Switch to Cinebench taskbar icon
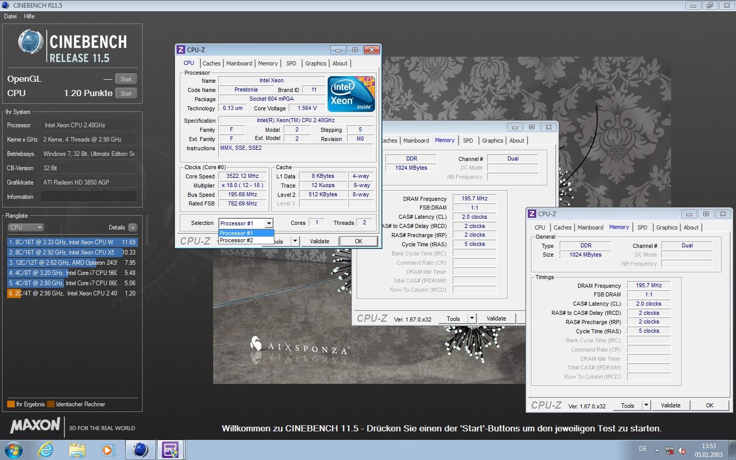The height and width of the screenshot is (460, 736). click(140, 450)
